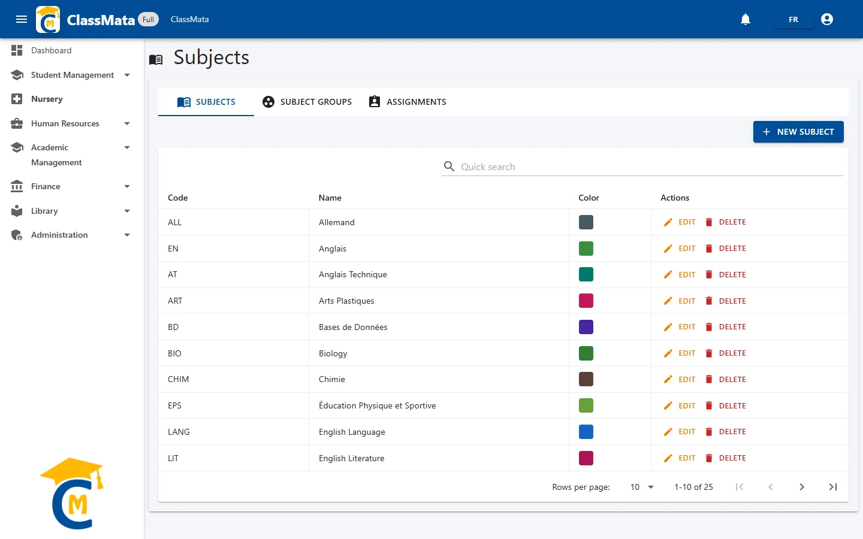Go to the next page of subjects
This screenshot has width=863, height=539.
click(802, 487)
